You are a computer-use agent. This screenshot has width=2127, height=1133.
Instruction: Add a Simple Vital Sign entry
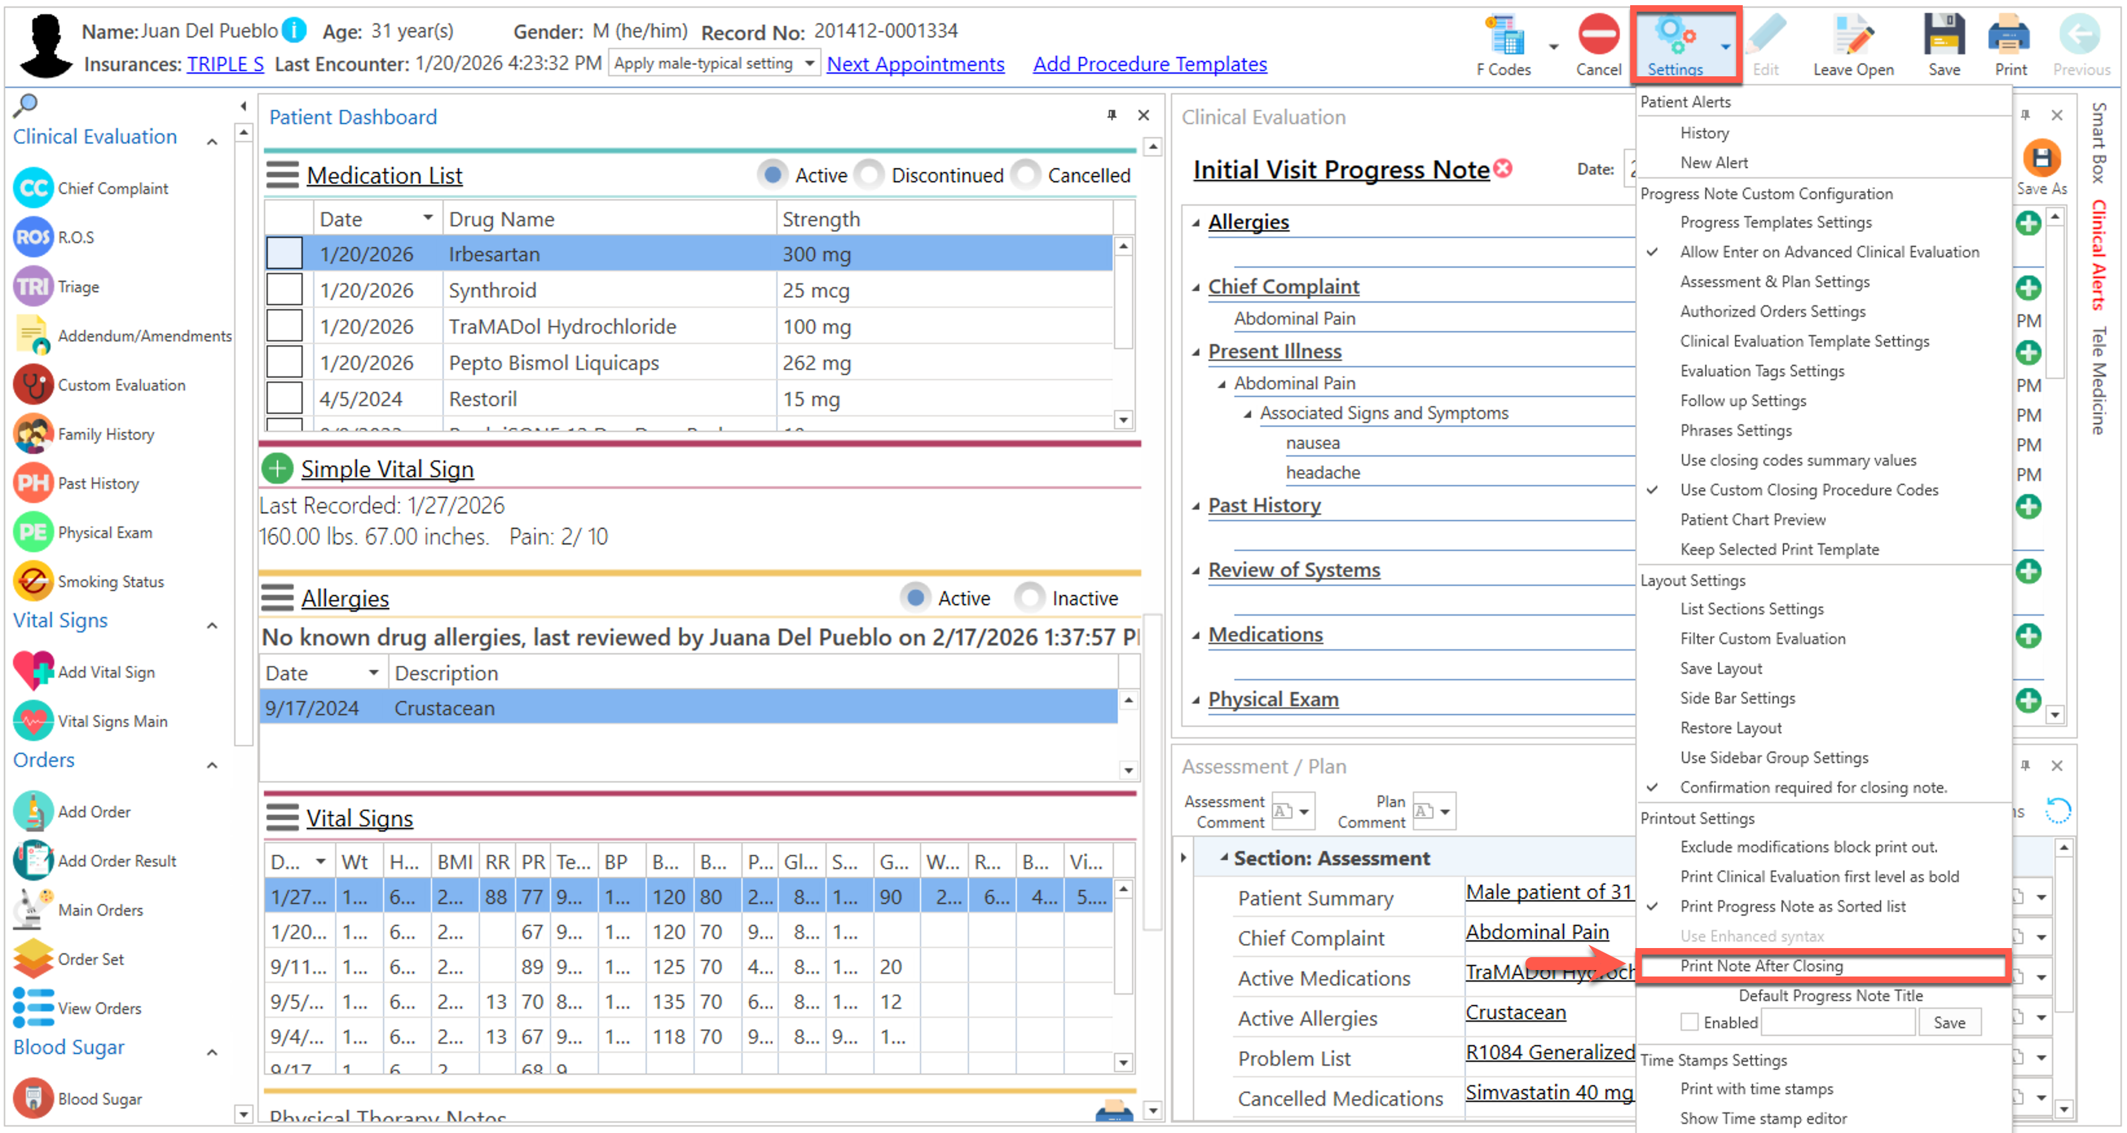(x=278, y=469)
